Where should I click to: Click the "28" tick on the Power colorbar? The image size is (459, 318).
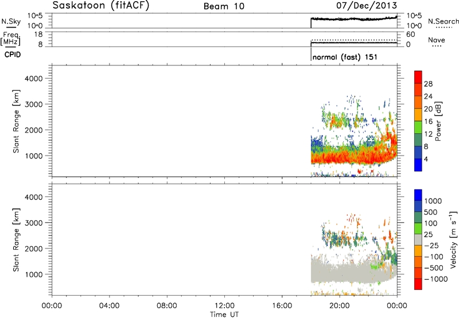tap(428, 84)
